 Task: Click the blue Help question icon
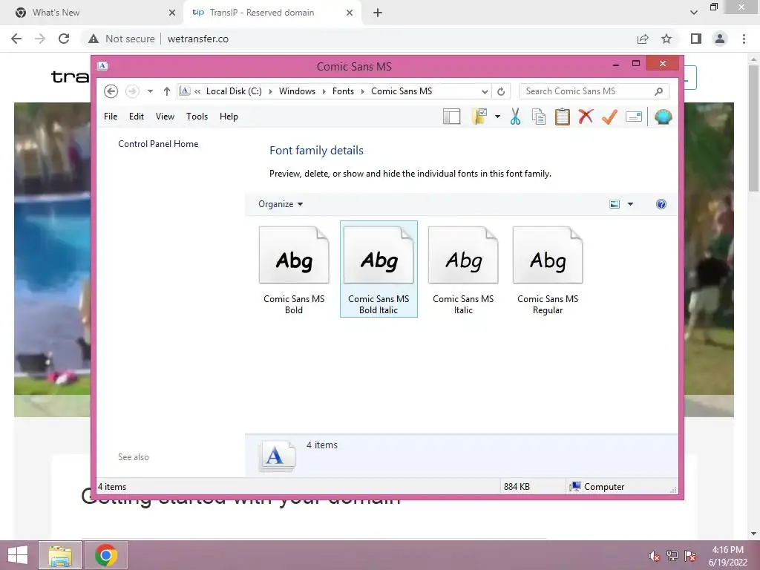click(661, 204)
